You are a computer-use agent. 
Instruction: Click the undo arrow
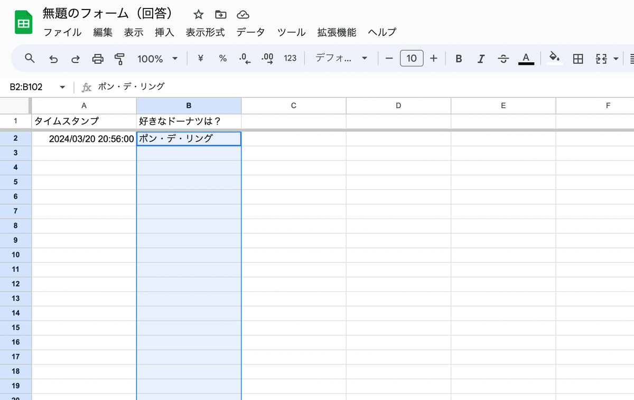pyautogui.click(x=53, y=59)
